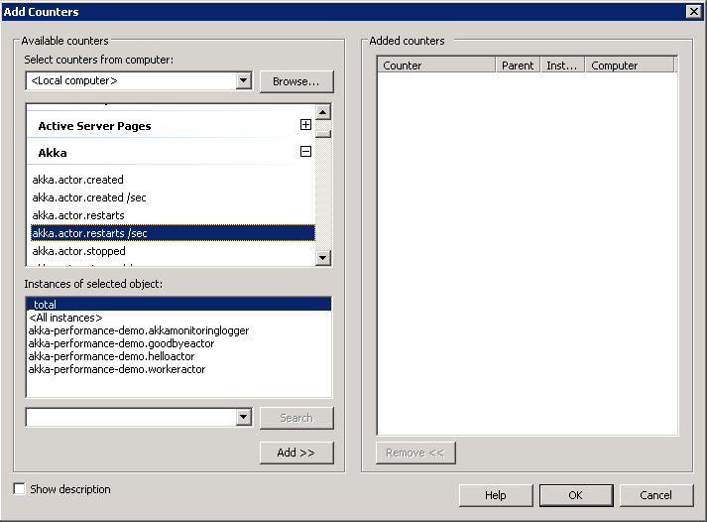Expand the Active Server Pages counter group
Screen dimensions: 707x522
pyautogui.click(x=305, y=125)
